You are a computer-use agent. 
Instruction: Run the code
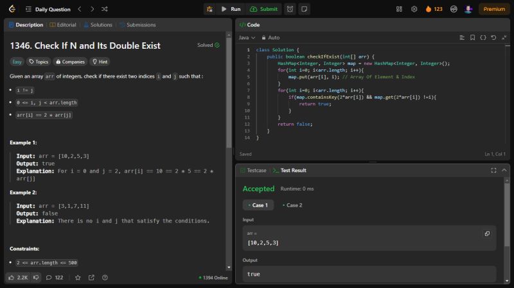(231, 9)
